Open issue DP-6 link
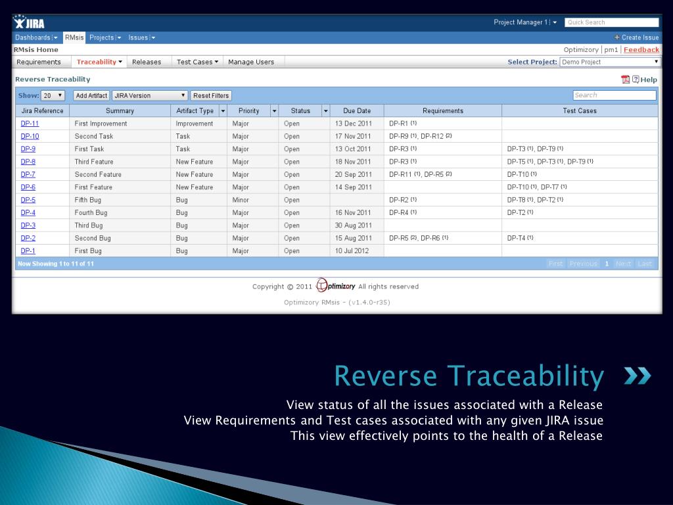This screenshot has height=505, width=673. click(x=28, y=187)
